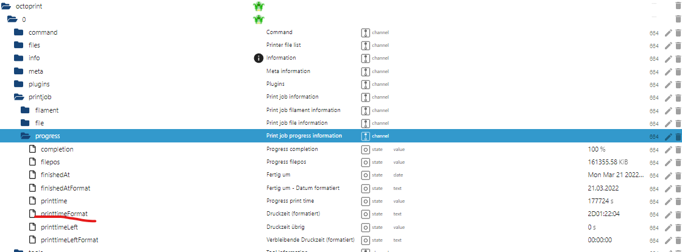
Task: Collapse the printjob folder
Action: click(18, 97)
